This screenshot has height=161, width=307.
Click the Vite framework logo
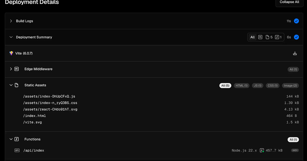11,53
